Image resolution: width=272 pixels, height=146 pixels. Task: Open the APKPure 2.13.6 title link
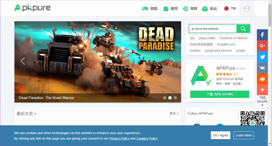pyautogui.click(x=231, y=68)
